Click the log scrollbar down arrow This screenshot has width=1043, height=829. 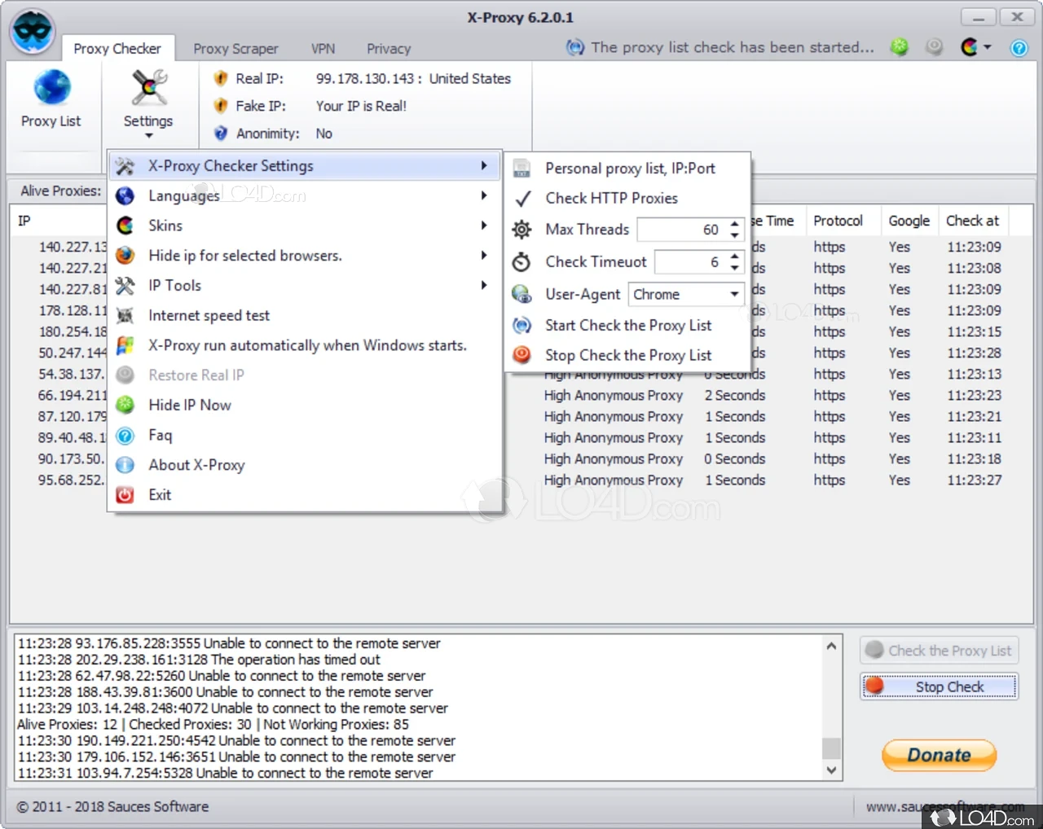pos(831,770)
